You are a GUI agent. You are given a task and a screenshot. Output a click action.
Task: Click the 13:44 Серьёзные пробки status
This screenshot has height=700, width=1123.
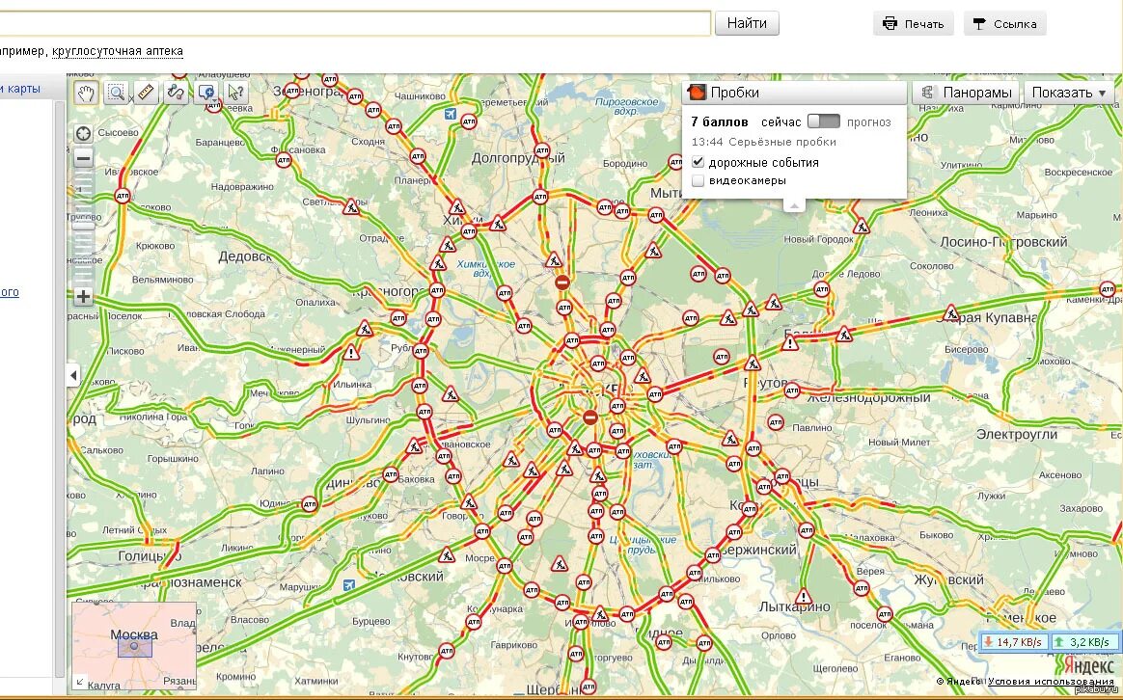763,142
